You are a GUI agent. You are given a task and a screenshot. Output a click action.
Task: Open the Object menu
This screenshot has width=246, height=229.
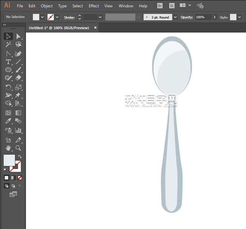(47, 6)
